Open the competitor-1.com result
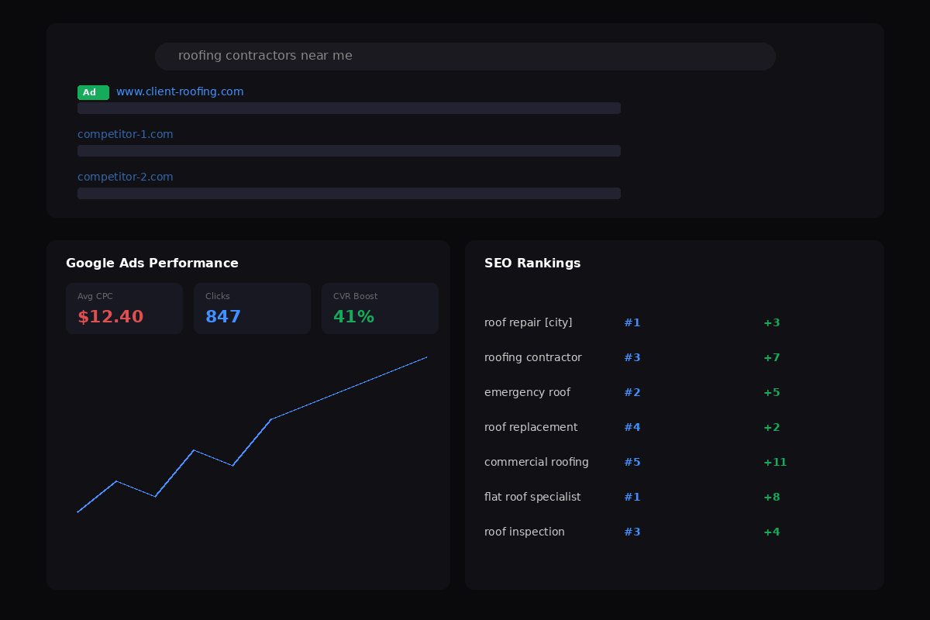Viewport: 930px width, 620px height. click(x=126, y=134)
